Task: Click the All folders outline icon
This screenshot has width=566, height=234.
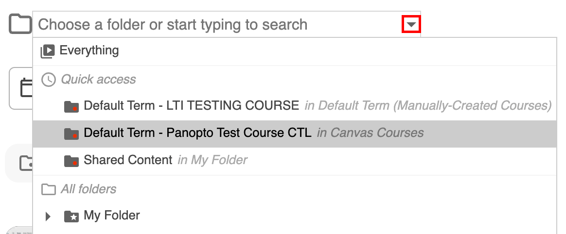Action: (x=48, y=189)
